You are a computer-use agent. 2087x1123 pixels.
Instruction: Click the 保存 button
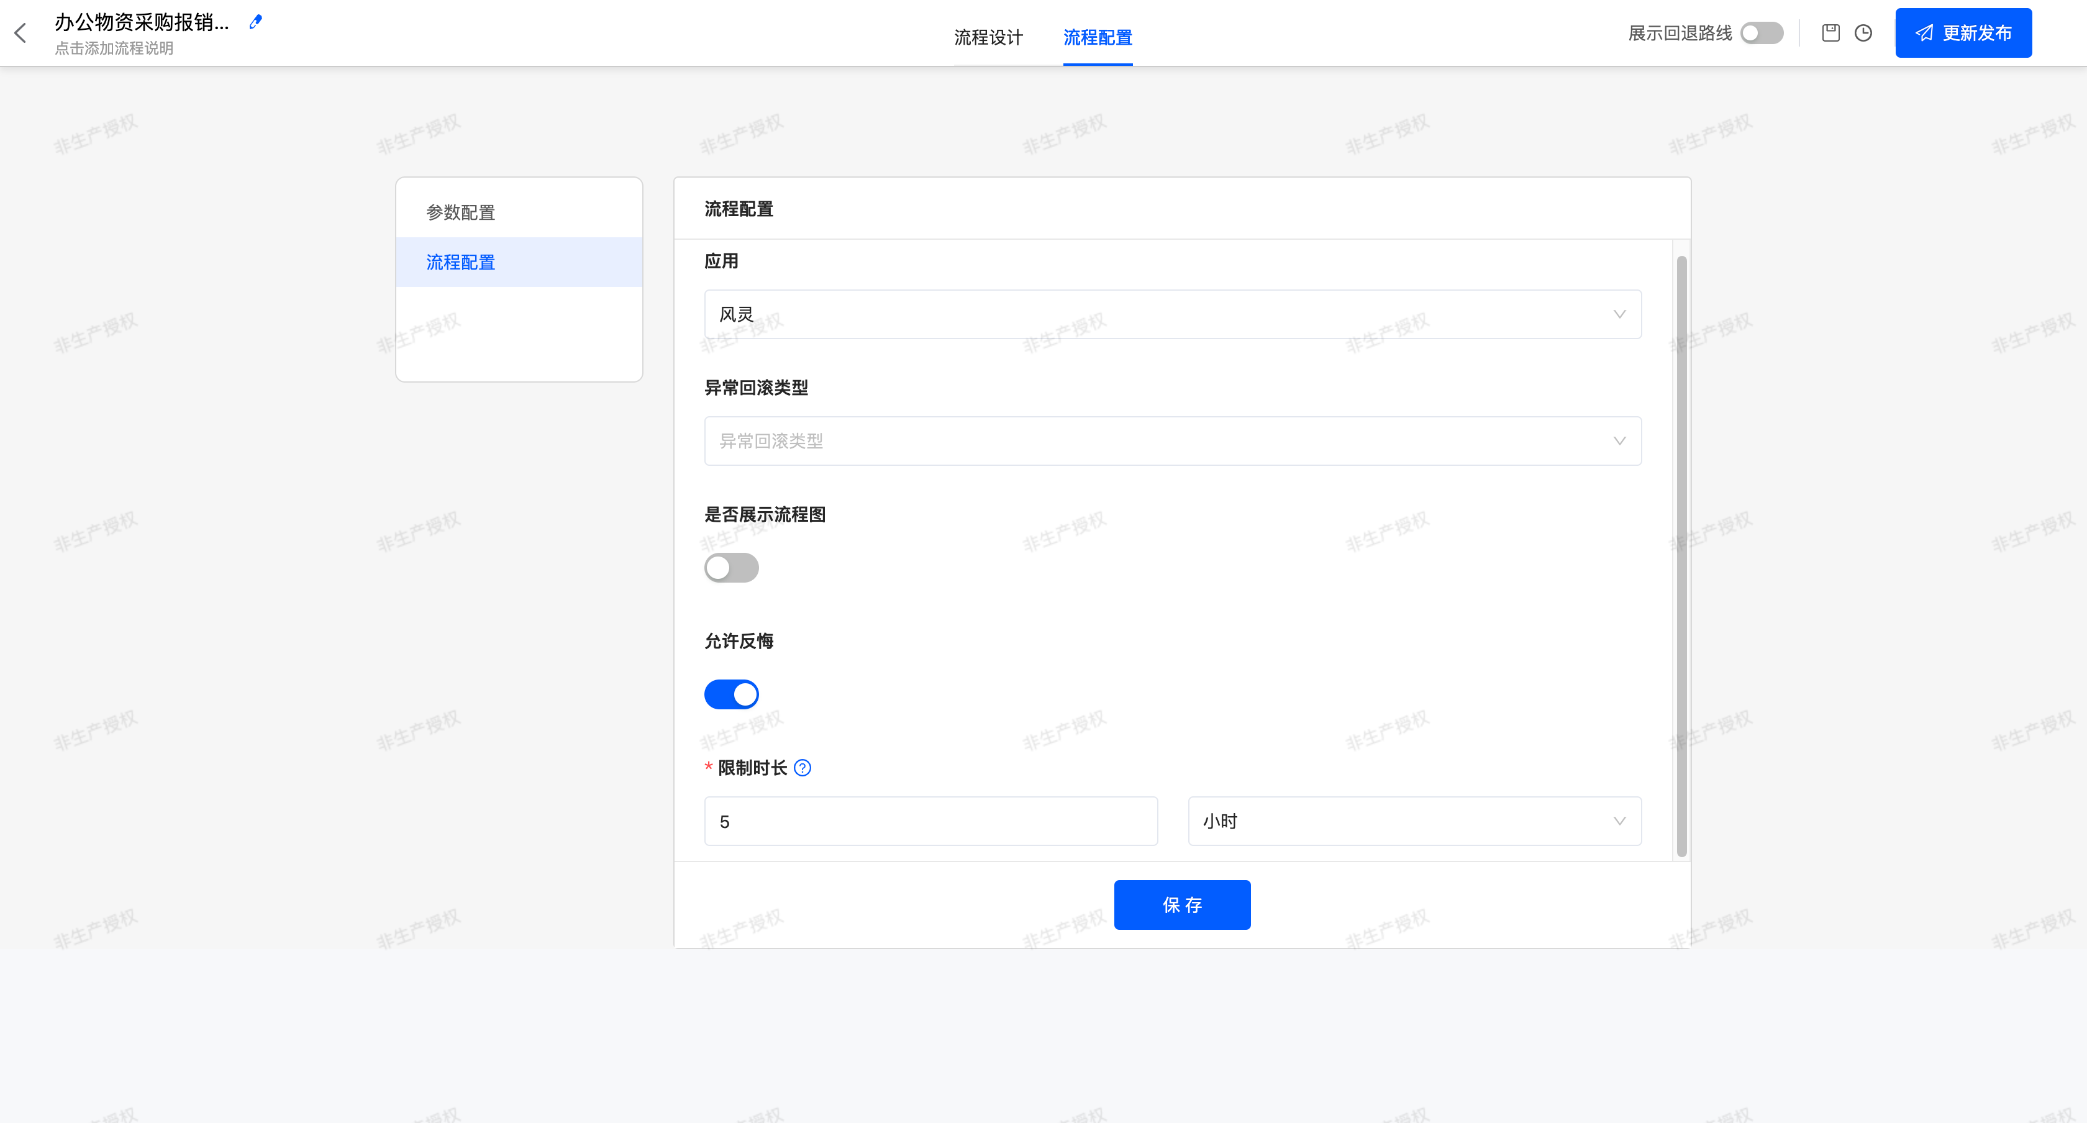pos(1181,905)
